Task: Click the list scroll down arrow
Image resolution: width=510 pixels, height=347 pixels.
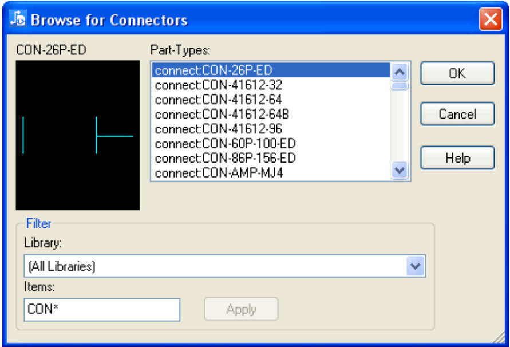Action: 400,170
